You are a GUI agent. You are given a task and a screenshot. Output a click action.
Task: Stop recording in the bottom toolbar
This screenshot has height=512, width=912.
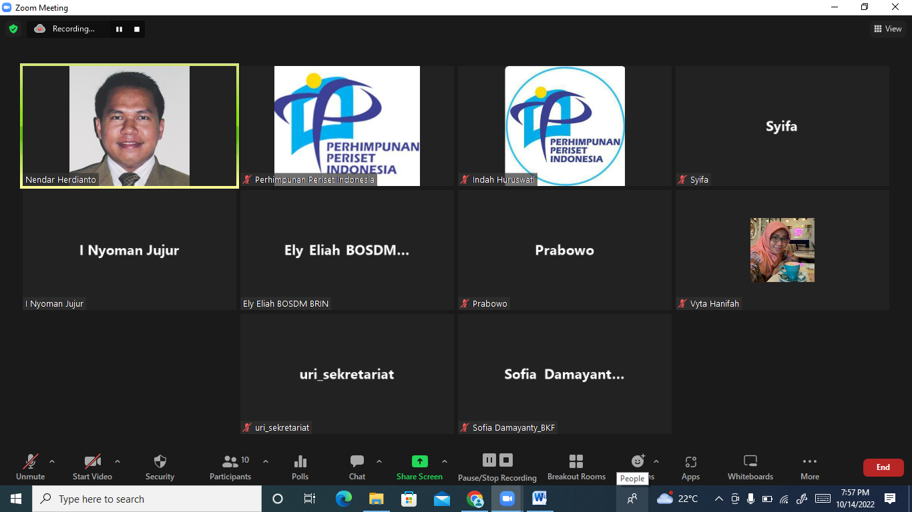click(506, 460)
